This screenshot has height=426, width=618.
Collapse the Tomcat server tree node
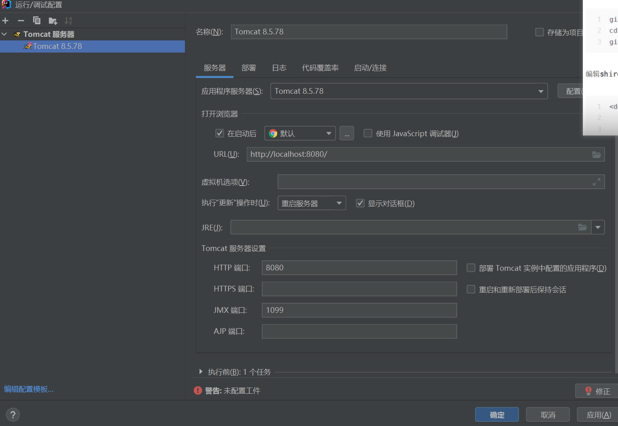[4, 34]
